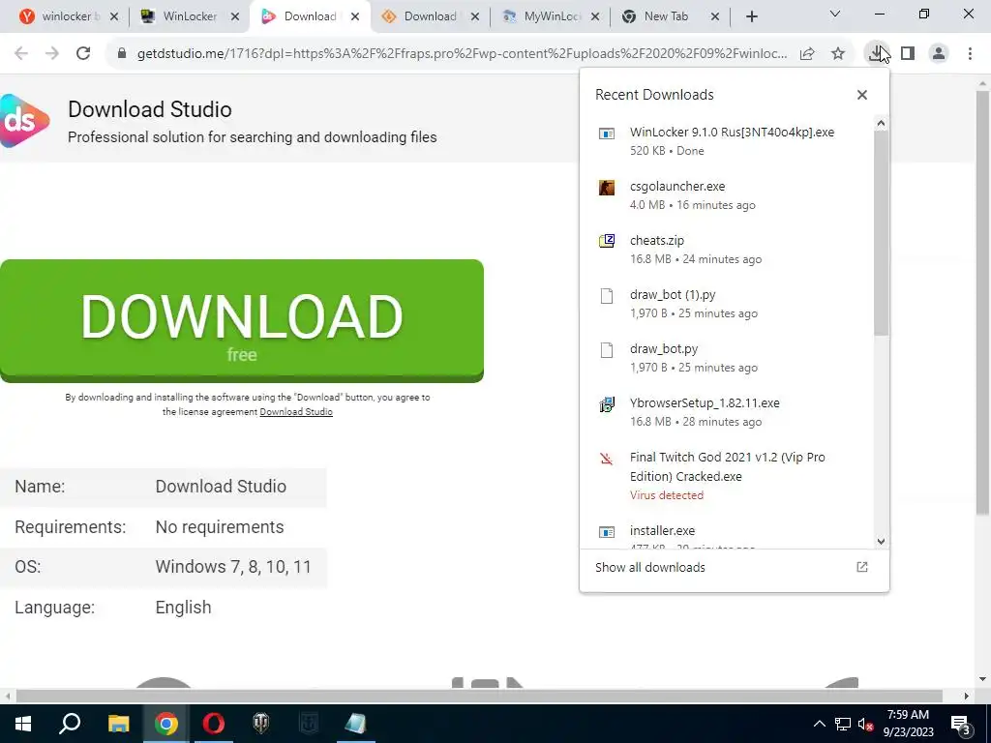Open WinLocker 9.1.0 Rus[3NT40o4kp].exe download
991x743 pixels.
[x=732, y=132]
